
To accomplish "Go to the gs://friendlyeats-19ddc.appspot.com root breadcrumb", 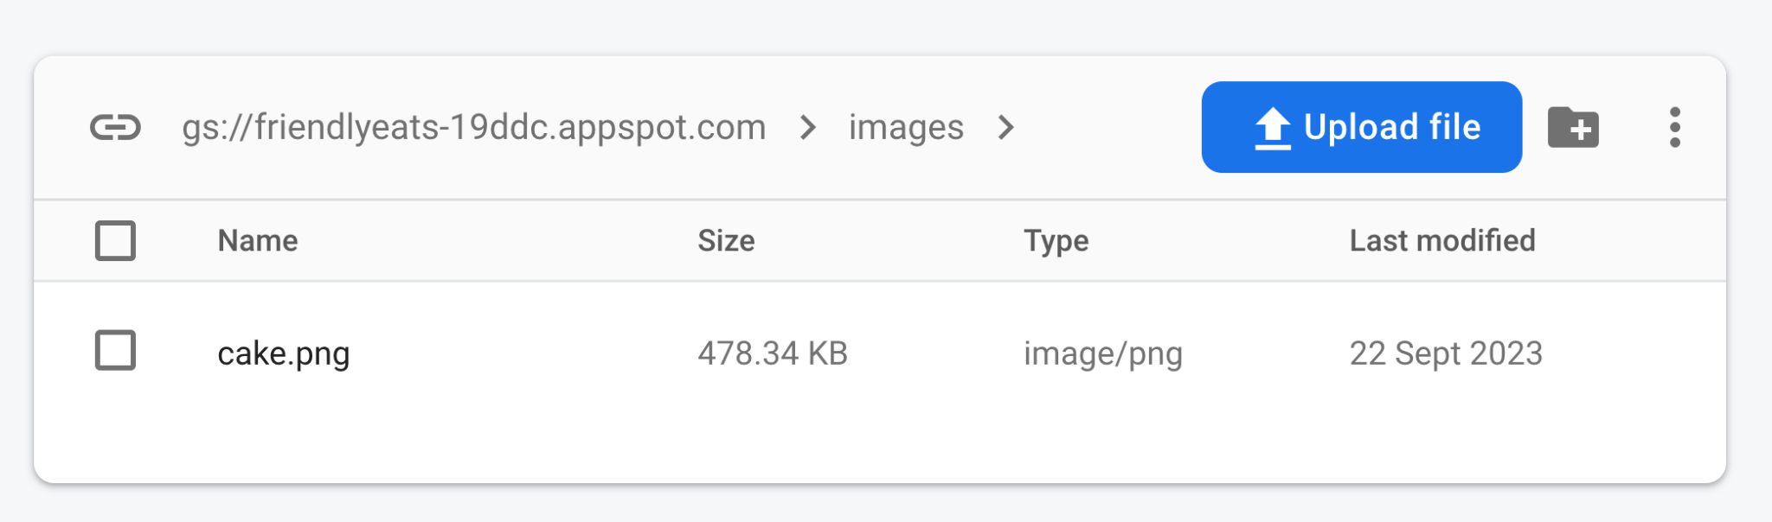I will [473, 128].
